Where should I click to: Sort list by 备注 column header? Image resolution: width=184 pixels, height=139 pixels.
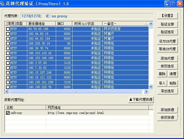click(126, 24)
